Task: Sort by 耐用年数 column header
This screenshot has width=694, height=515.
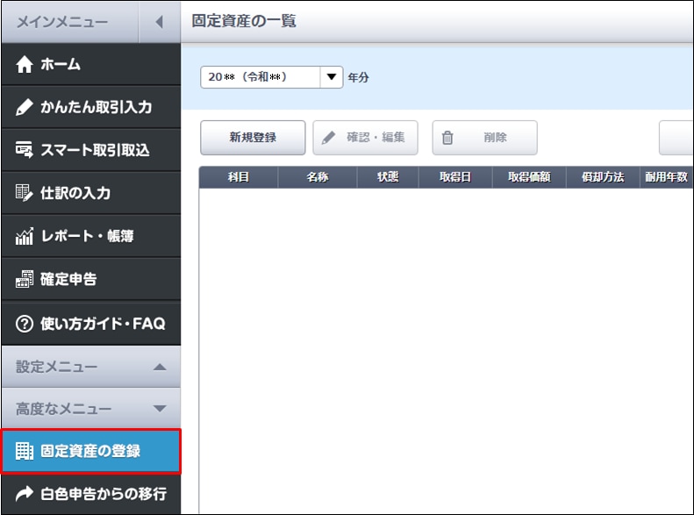Action: [666, 177]
